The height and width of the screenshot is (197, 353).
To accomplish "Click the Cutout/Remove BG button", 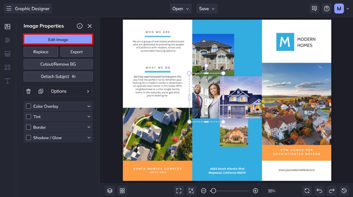I will (58, 64).
